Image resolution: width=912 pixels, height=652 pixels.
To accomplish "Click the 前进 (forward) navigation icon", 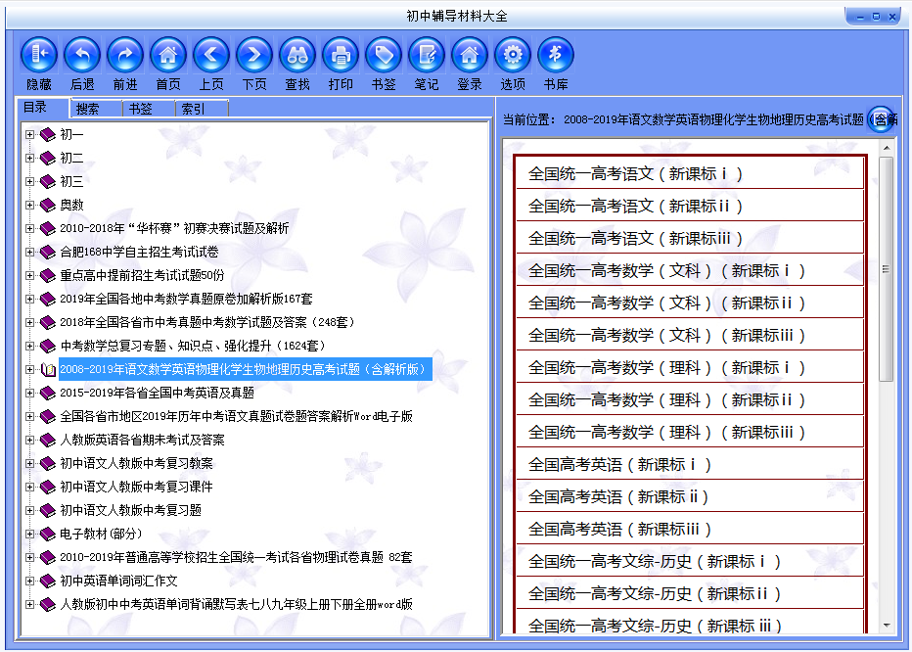I will point(124,56).
